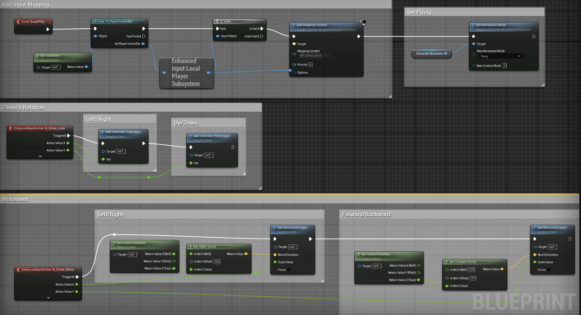Expand hidden pins on the IA_Drone_Look node
581x315 pixels.
tap(40, 156)
